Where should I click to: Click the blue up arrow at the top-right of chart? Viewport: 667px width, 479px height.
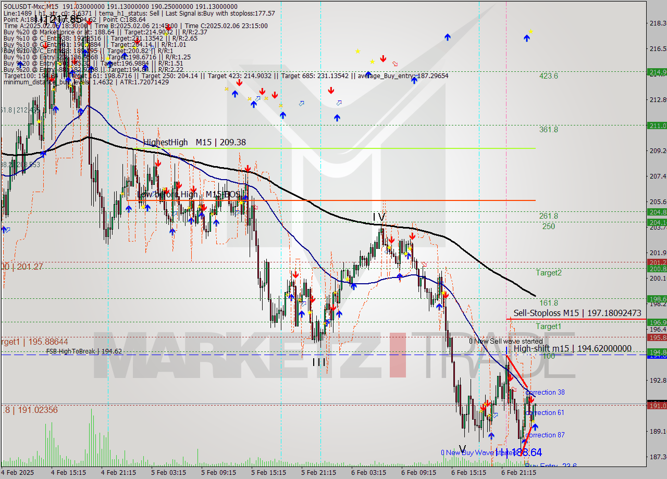click(x=527, y=37)
